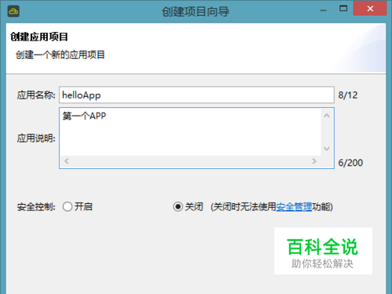
Task: Click inside the 应用说明 text area
Action: click(x=191, y=132)
